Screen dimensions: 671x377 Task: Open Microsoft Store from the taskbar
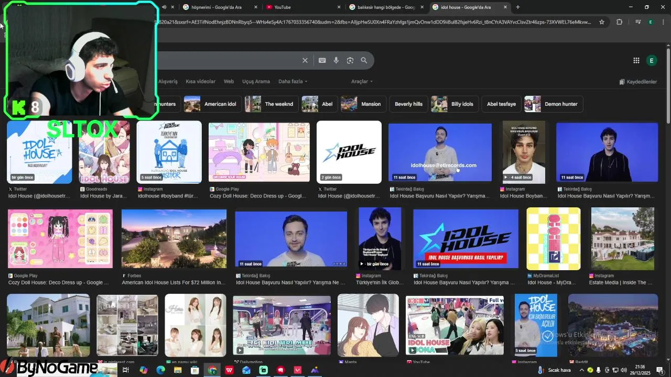(195, 370)
